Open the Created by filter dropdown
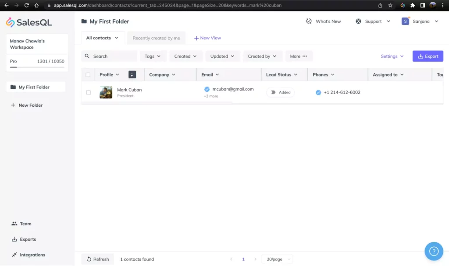This screenshot has height=266, width=449. [262, 56]
